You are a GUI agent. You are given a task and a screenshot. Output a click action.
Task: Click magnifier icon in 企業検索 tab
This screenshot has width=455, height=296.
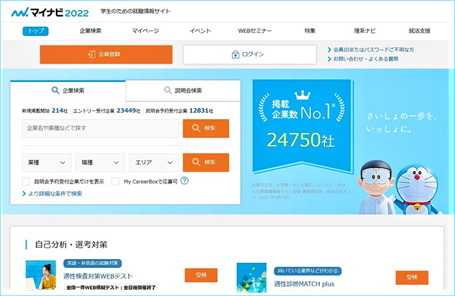tap(55, 90)
